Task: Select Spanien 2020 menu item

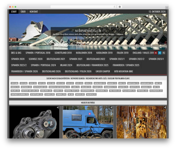Action: coord(18,59)
